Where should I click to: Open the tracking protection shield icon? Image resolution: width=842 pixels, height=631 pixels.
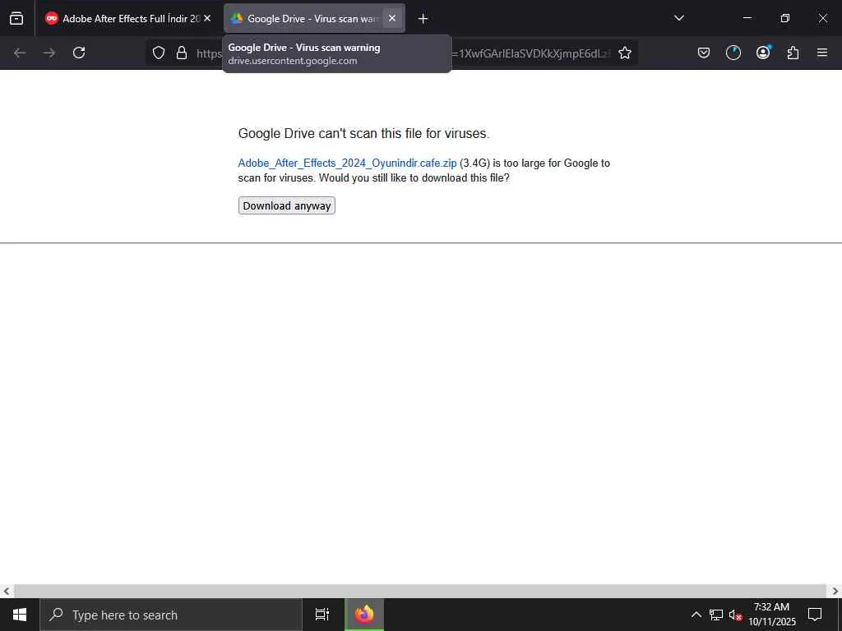[x=159, y=53]
